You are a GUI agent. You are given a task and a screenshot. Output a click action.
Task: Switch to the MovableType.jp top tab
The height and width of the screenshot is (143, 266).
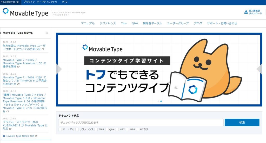[10, 2]
